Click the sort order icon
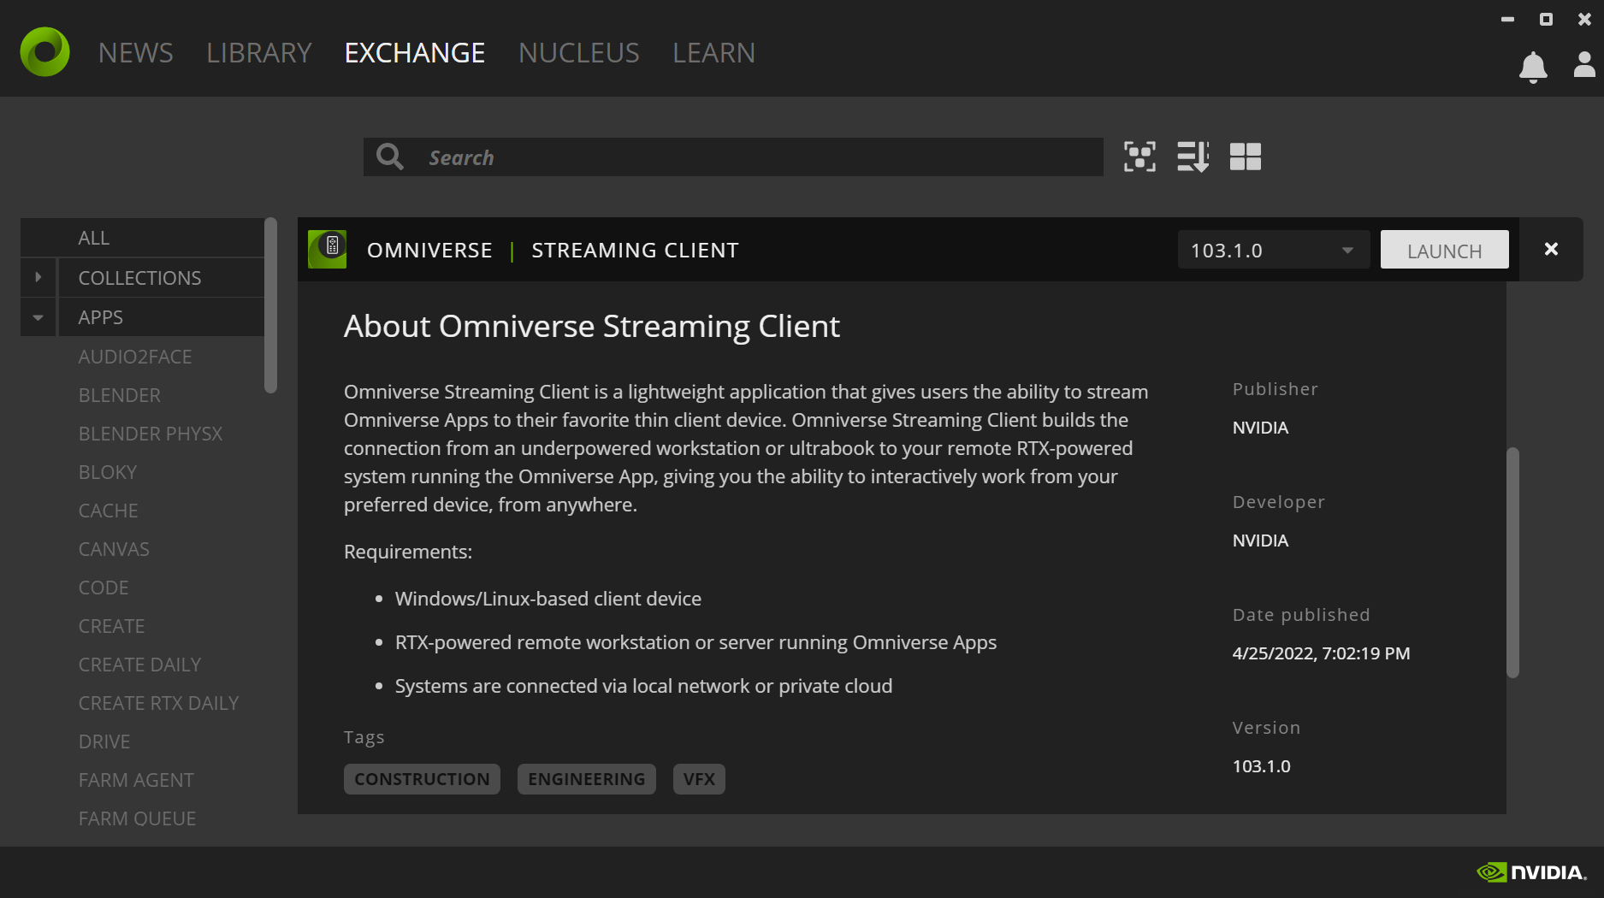The height and width of the screenshot is (898, 1604). [1193, 157]
